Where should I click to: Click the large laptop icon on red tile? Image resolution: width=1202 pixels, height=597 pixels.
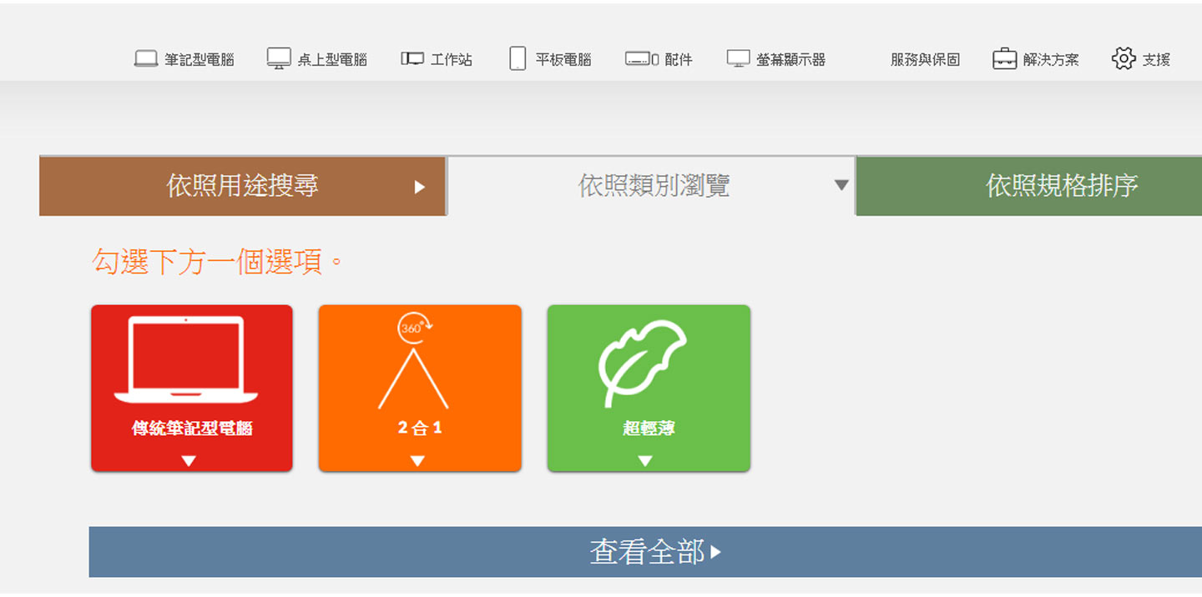(186, 360)
